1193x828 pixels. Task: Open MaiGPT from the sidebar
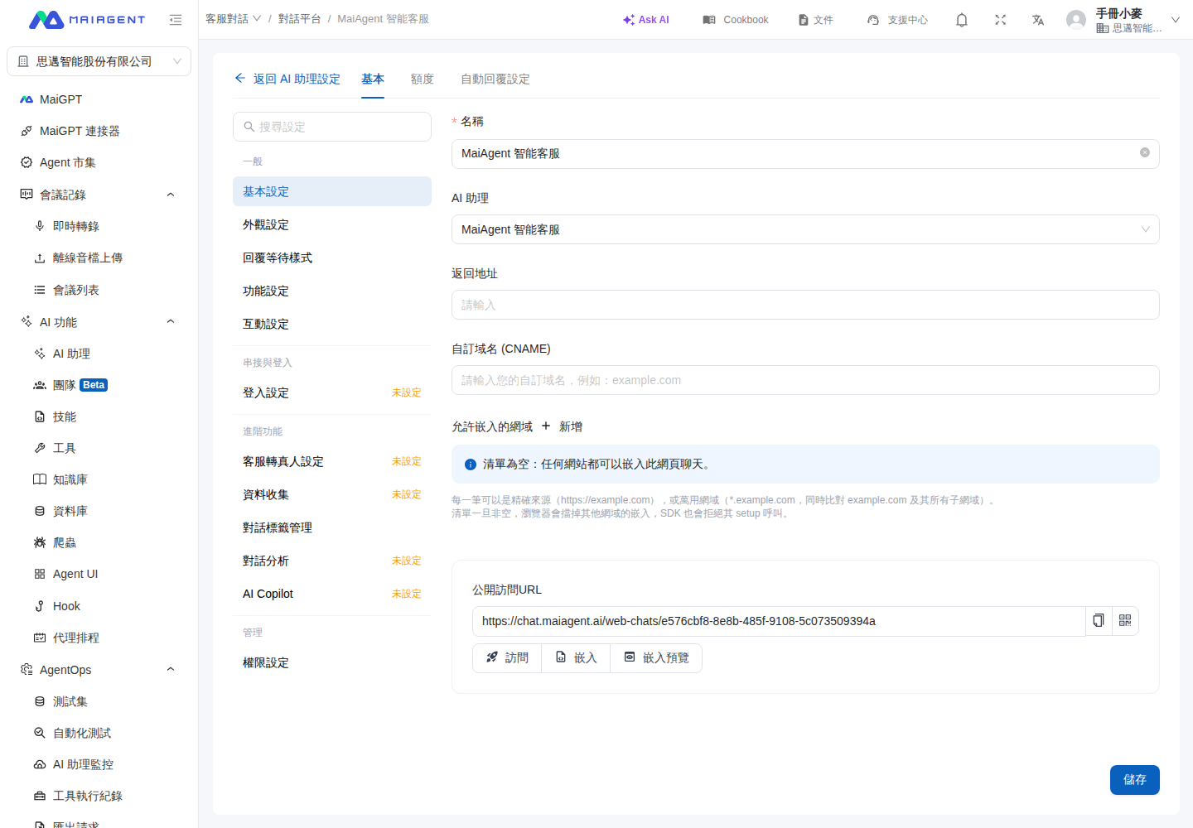point(99,99)
